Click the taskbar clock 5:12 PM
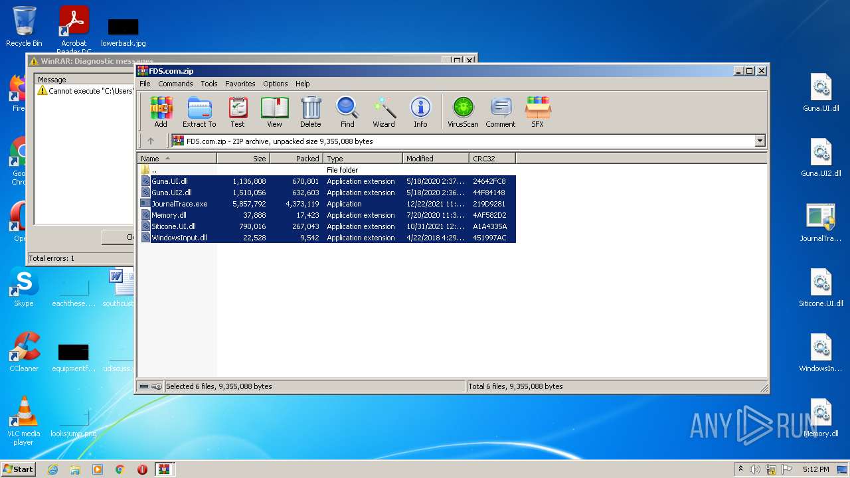850x478 pixels. (x=815, y=469)
